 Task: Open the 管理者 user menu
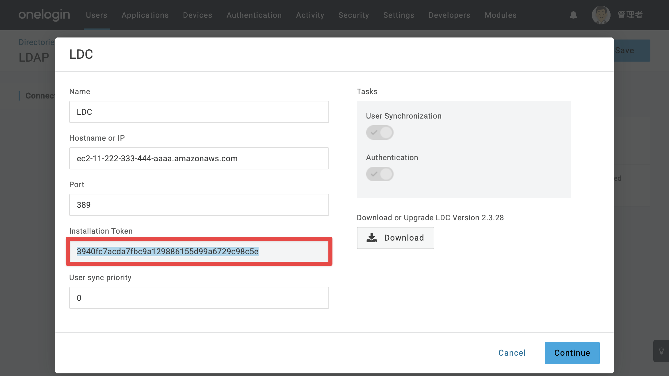pyautogui.click(x=630, y=15)
